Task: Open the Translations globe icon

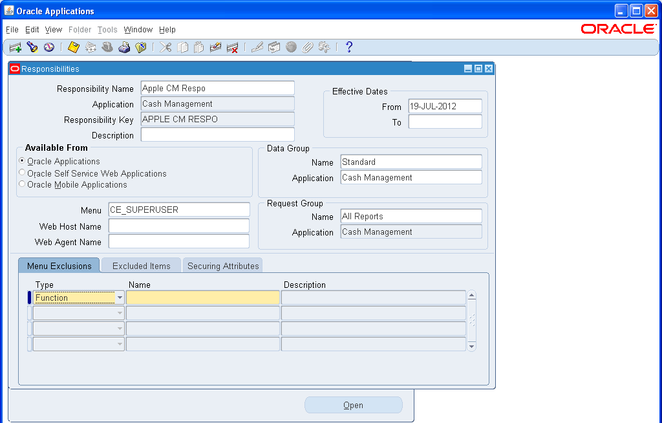Action: click(x=291, y=47)
